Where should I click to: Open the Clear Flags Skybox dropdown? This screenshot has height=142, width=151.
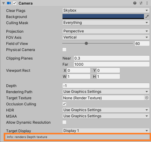(106, 10)
